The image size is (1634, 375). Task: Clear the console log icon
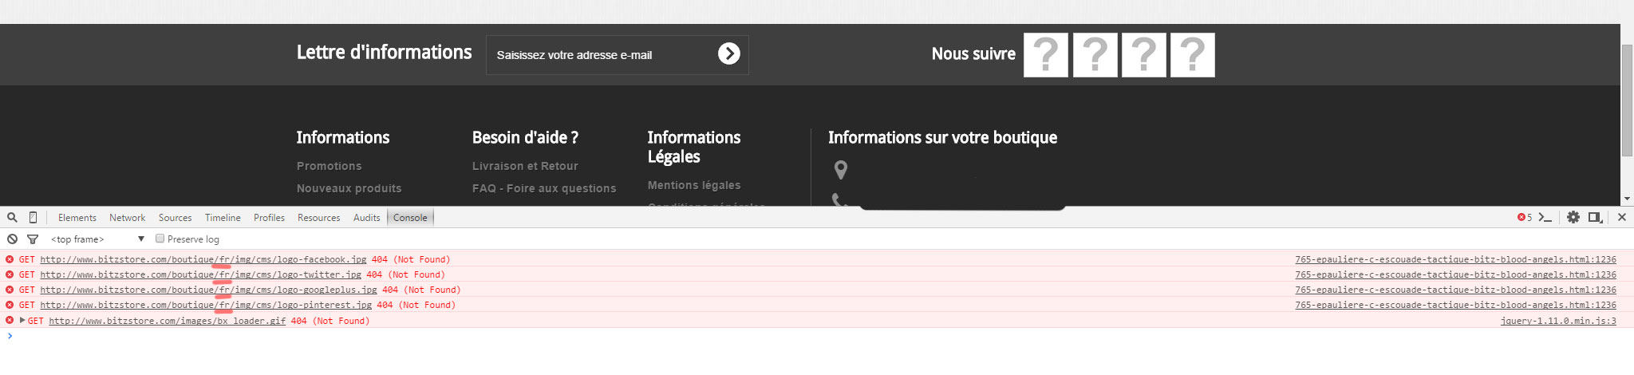12,239
